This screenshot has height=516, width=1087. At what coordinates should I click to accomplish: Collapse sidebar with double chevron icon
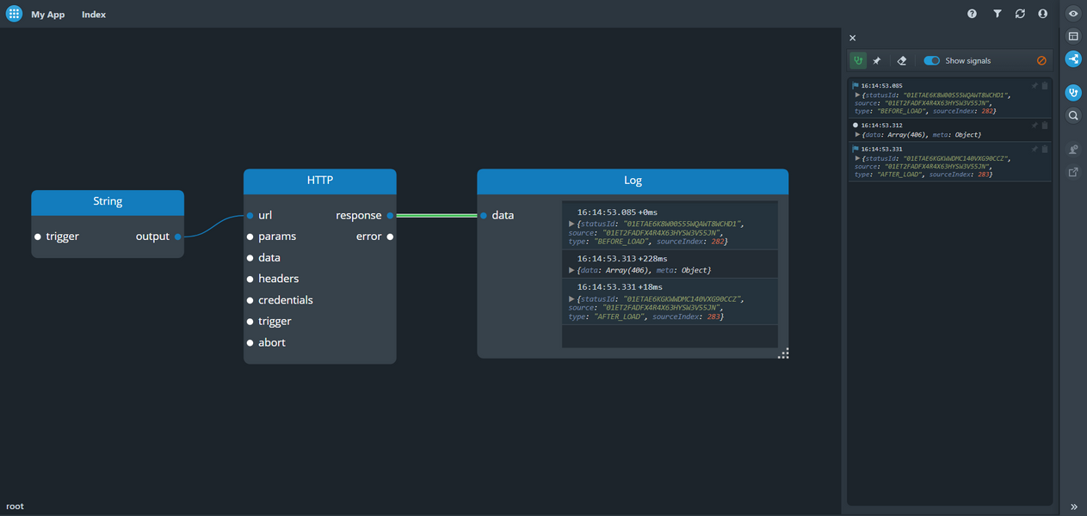(1074, 507)
